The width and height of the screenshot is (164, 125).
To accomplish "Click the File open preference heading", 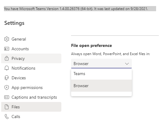I will point(91,46).
